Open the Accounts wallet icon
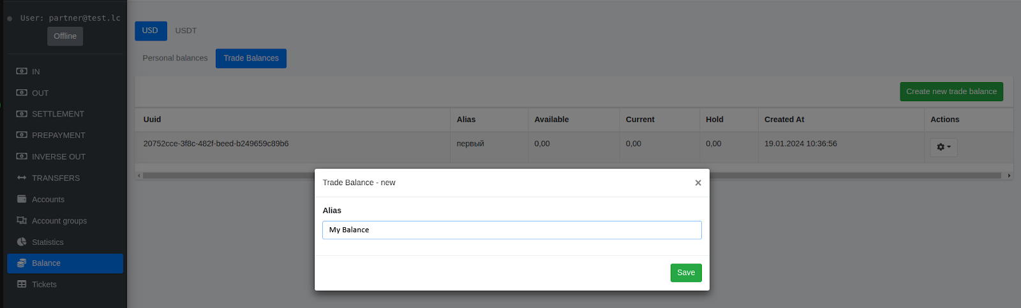This screenshot has width=1021, height=308. coord(22,199)
